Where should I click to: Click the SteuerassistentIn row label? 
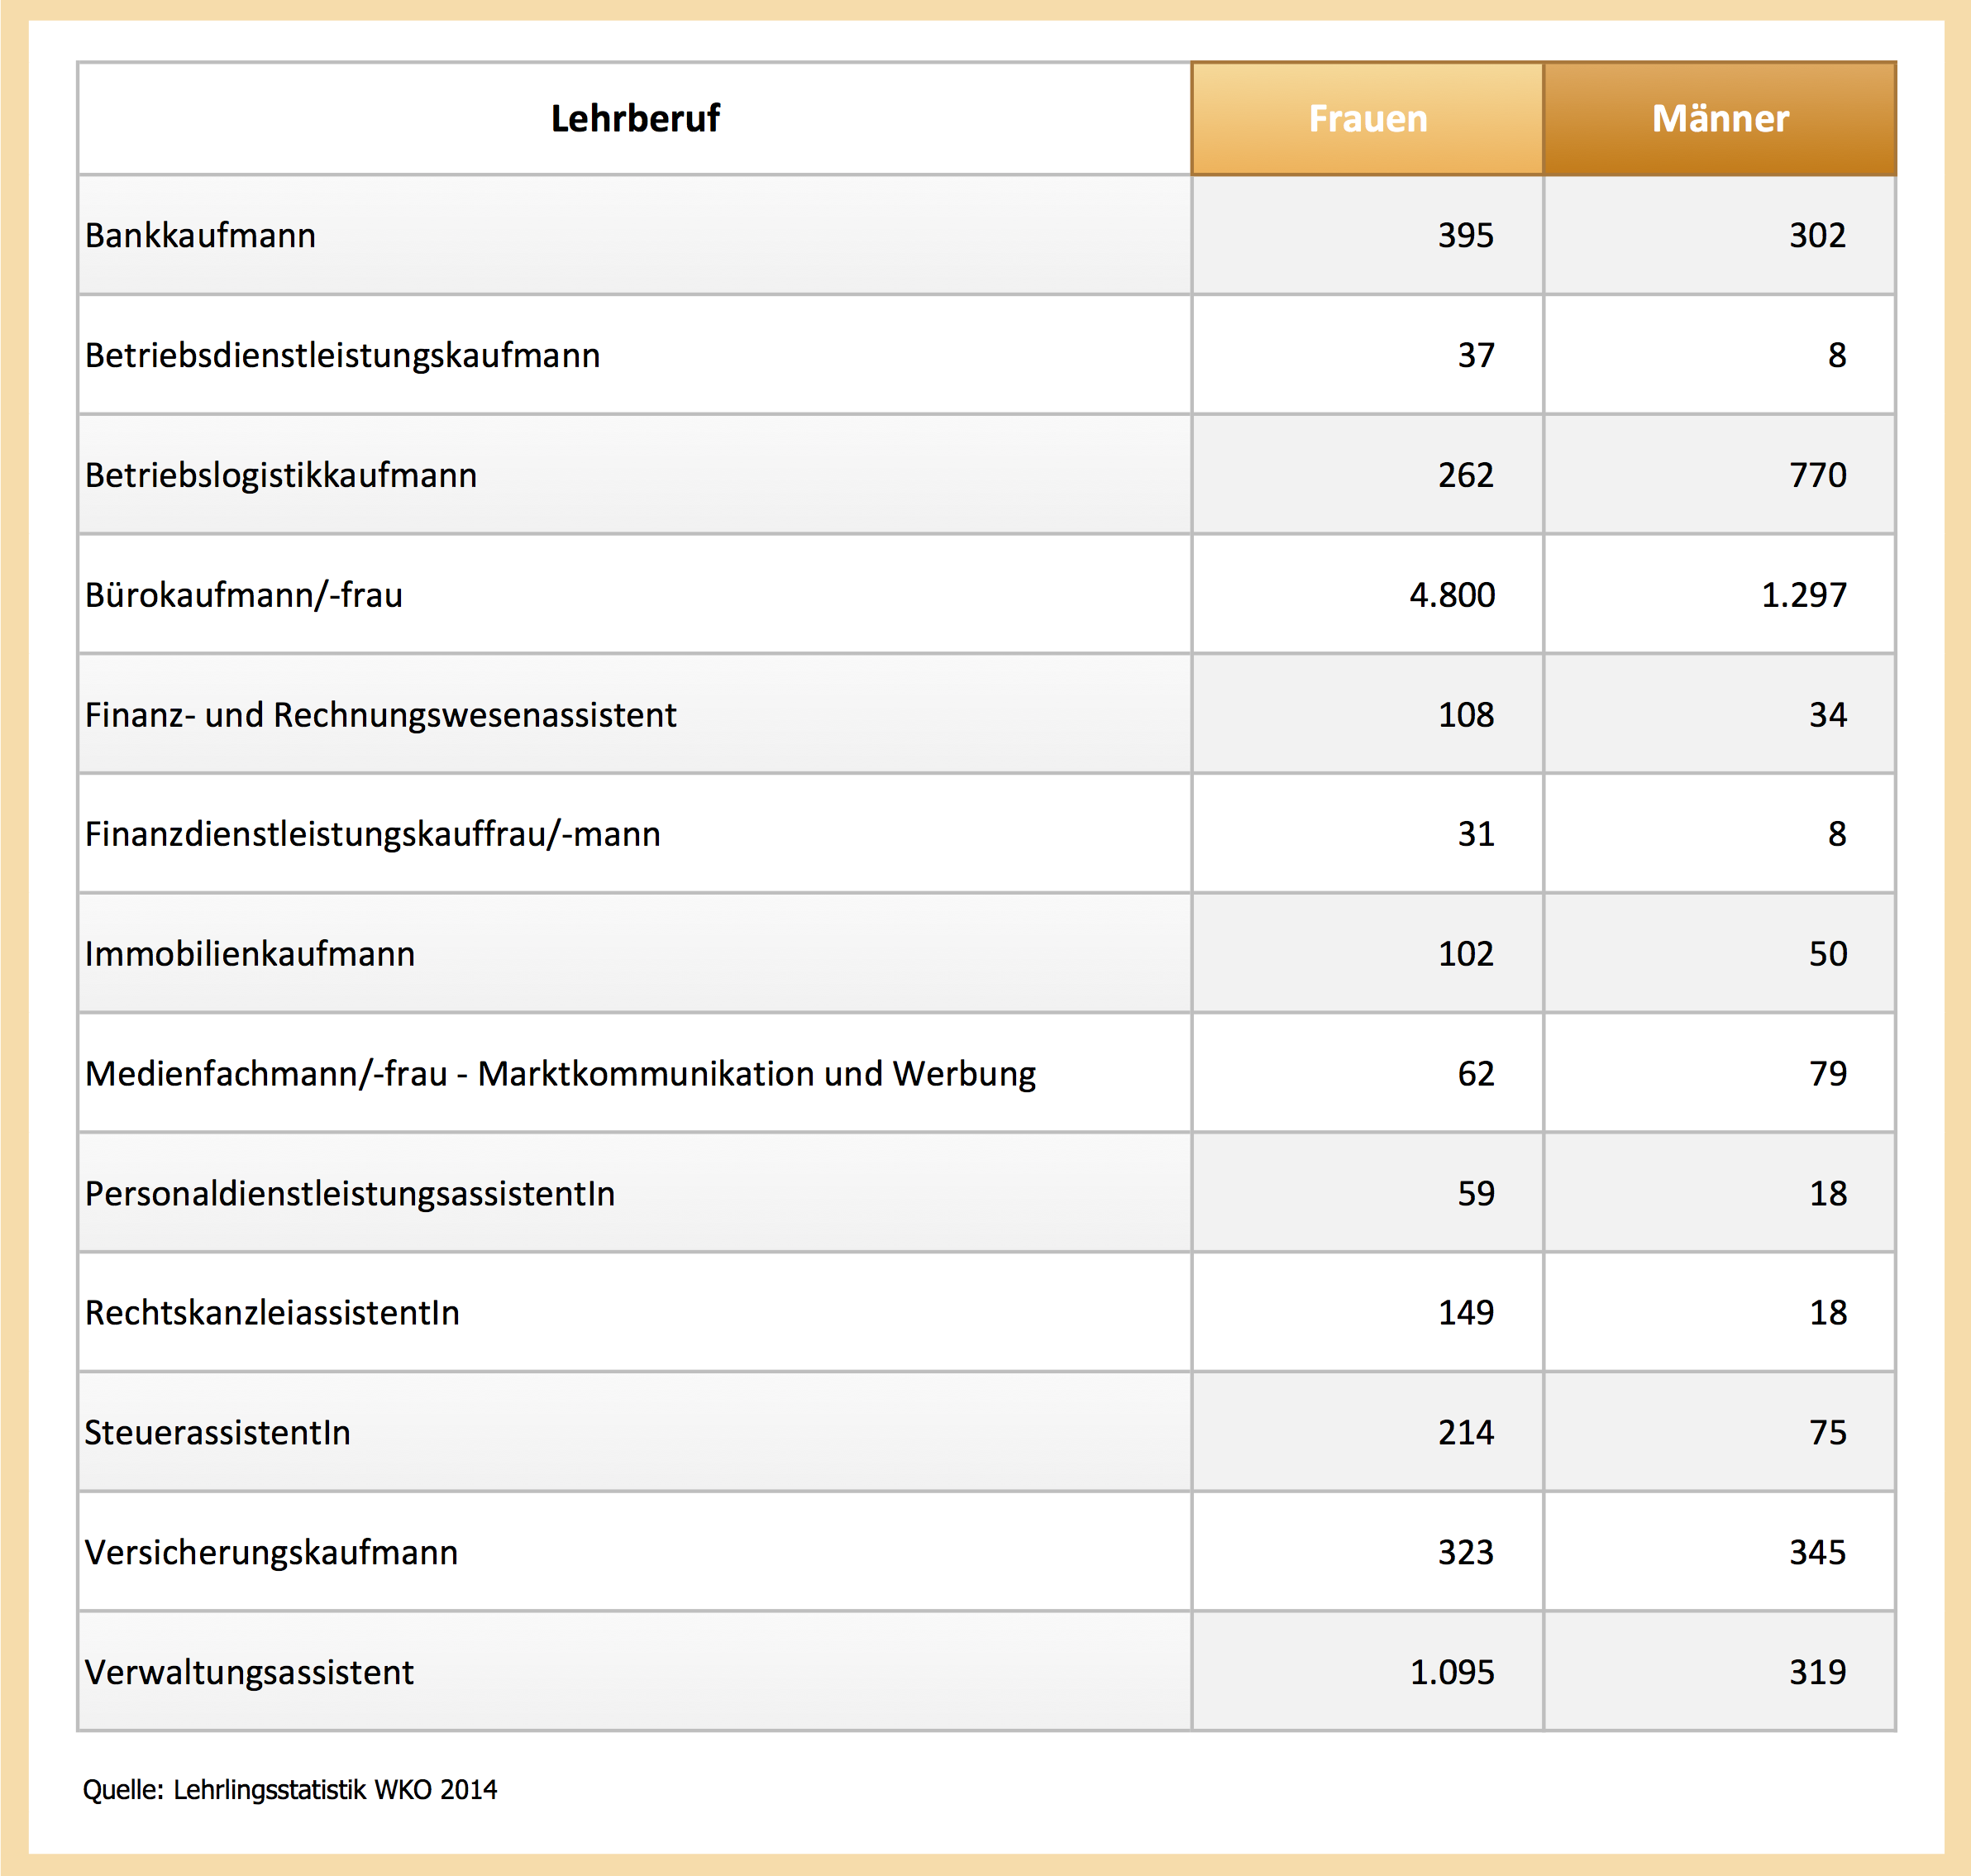(x=217, y=1432)
